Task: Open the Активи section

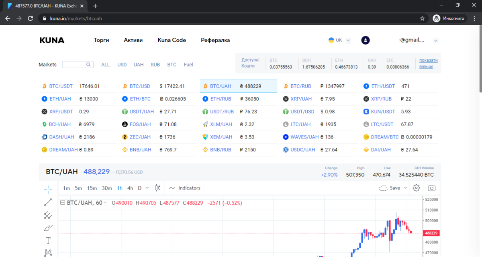Action: (133, 40)
